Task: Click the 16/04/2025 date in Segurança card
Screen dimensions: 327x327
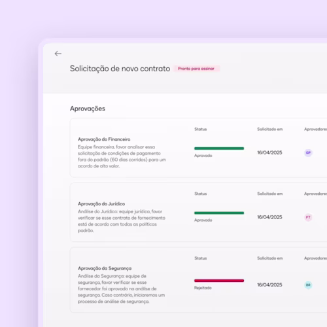Action: coord(269,285)
